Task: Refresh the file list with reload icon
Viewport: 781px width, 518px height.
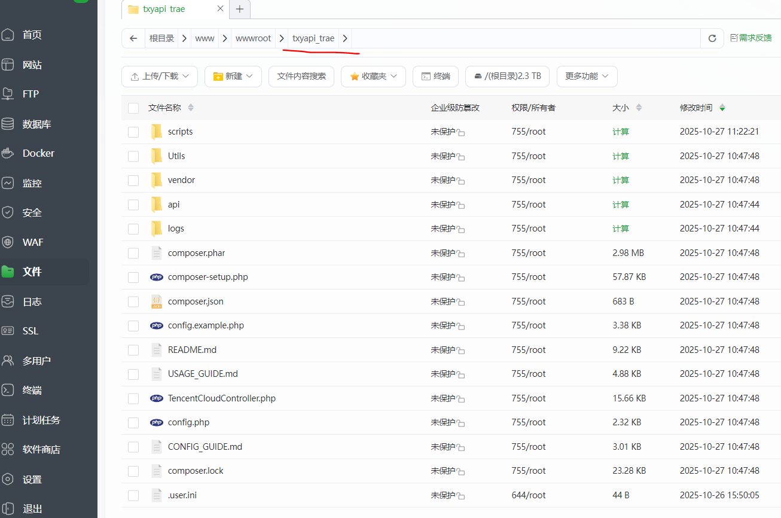Action: coord(712,38)
